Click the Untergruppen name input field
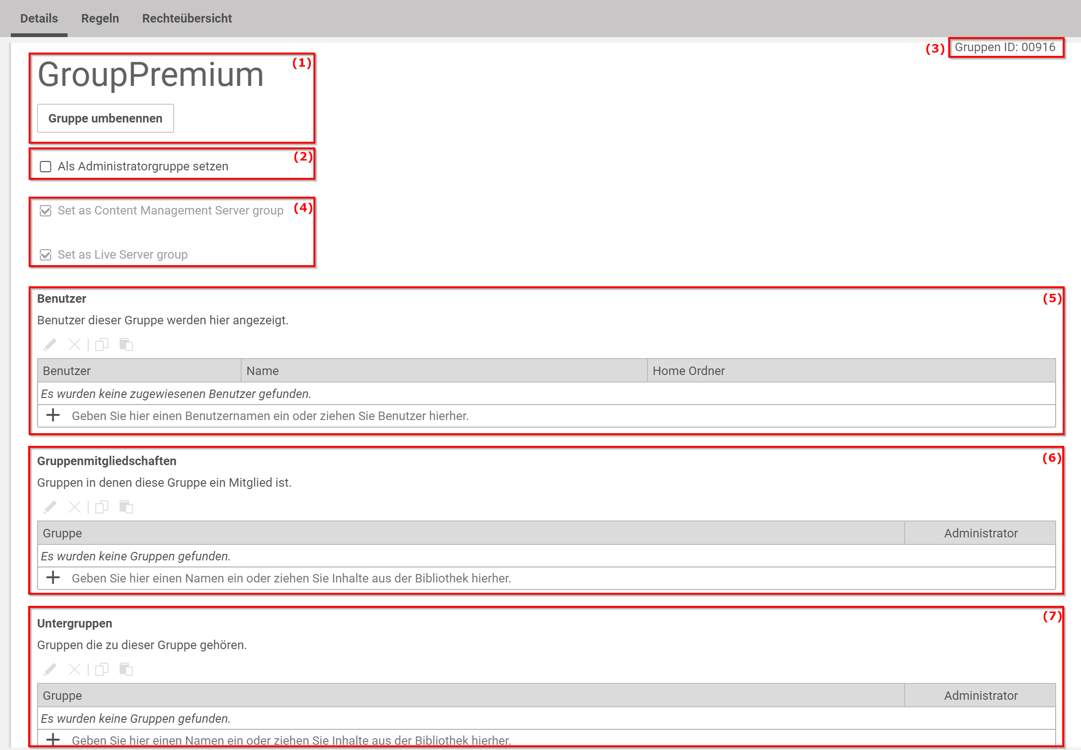The width and height of the screenshot is (1081, 750). pyautogui.click(x=291, y=740)
